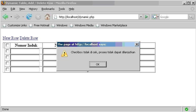Check the second data row checkbox
The image size is (196, 112).
click(x=7, y=57)
